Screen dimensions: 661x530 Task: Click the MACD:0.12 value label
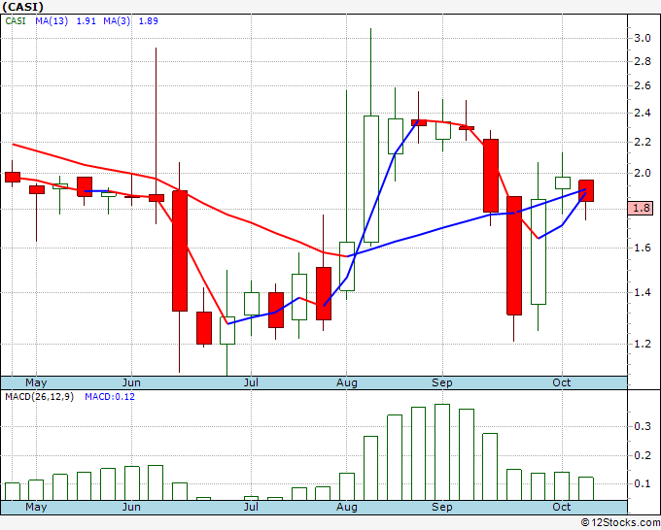(110, 397)
